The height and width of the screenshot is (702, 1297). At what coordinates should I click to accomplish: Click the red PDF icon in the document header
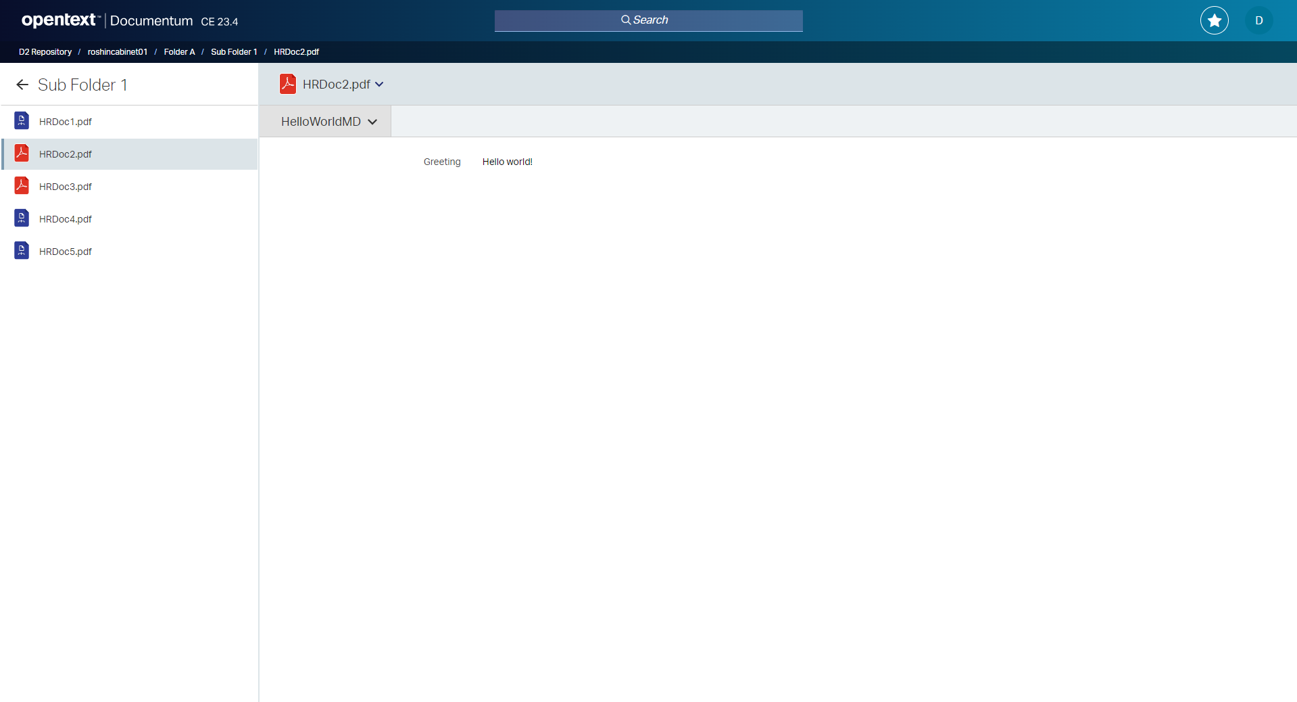(x=288, y=84)
